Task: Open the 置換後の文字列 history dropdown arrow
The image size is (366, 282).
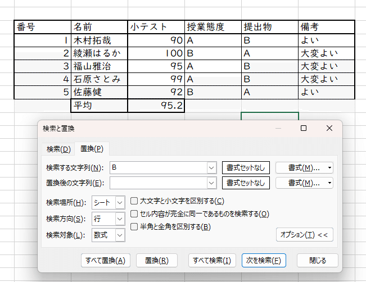Action: pos(211,183)
